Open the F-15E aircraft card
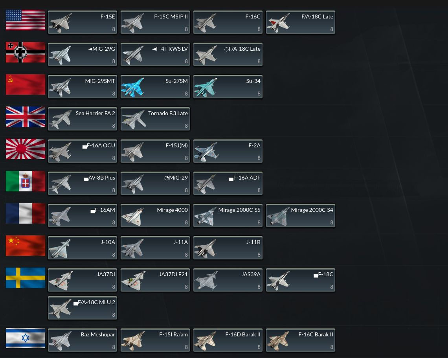 [83, 22]
